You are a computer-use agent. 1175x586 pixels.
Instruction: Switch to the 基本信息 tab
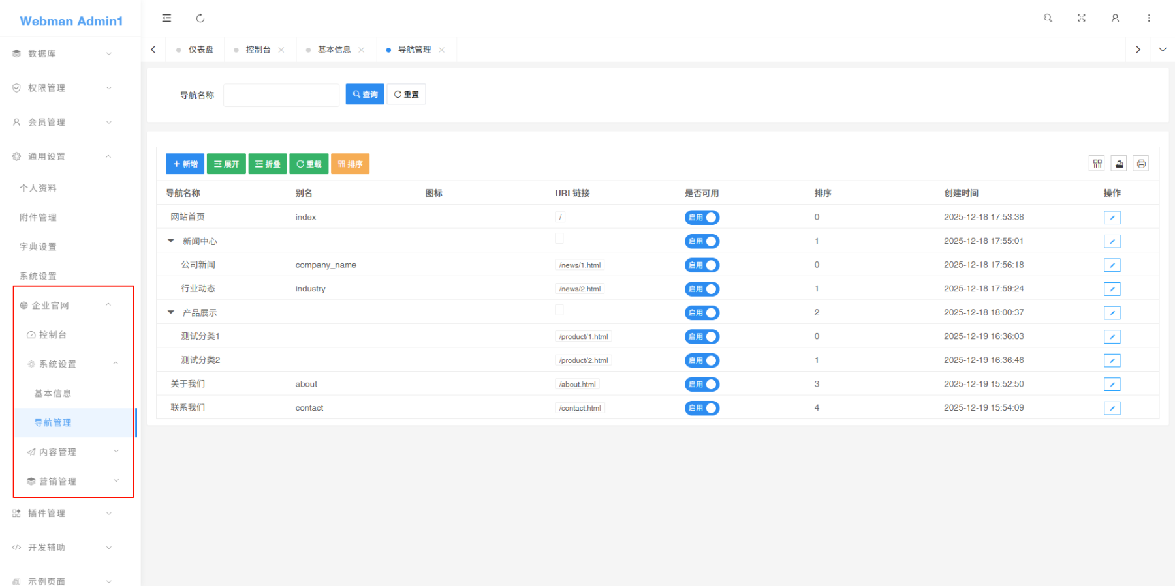[334, 50]
